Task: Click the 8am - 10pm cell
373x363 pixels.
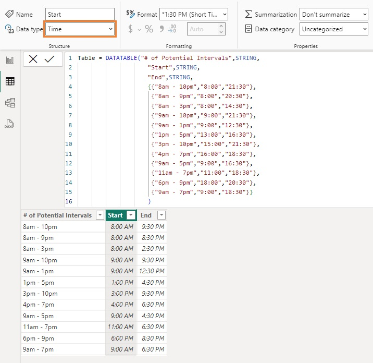Action: click(x=63, y=226)
